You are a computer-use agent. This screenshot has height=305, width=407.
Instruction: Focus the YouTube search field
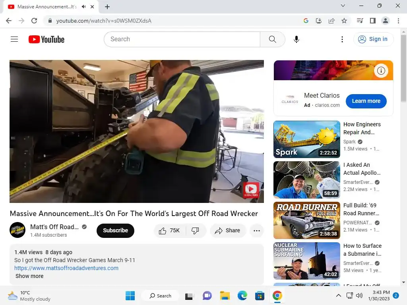point(182,39)
